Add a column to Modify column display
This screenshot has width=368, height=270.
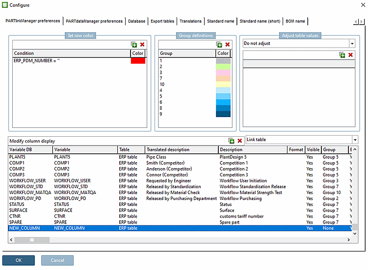(x=232, y=141)
